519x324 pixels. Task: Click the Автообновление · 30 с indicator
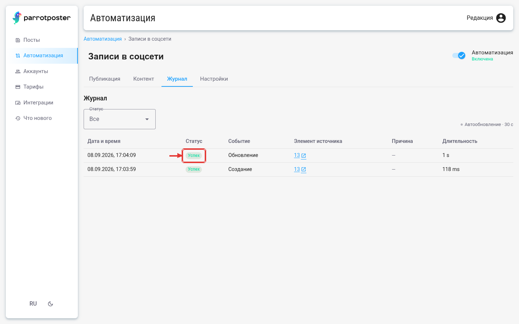[x=487, y=125]
